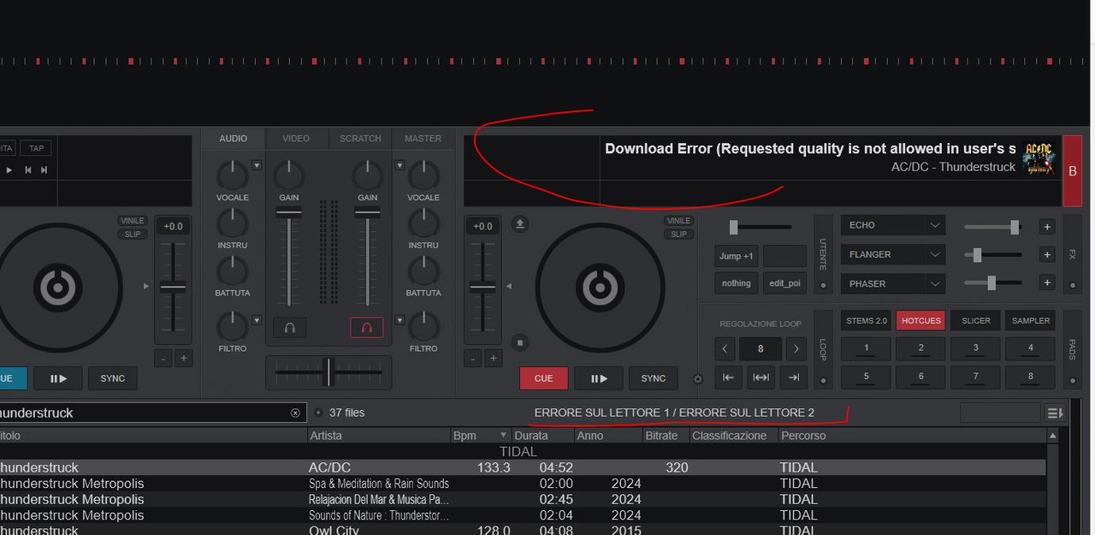Clear the search field with the X icon
The height and width of the screenshot is (535, 1095).
coord(295,413)
